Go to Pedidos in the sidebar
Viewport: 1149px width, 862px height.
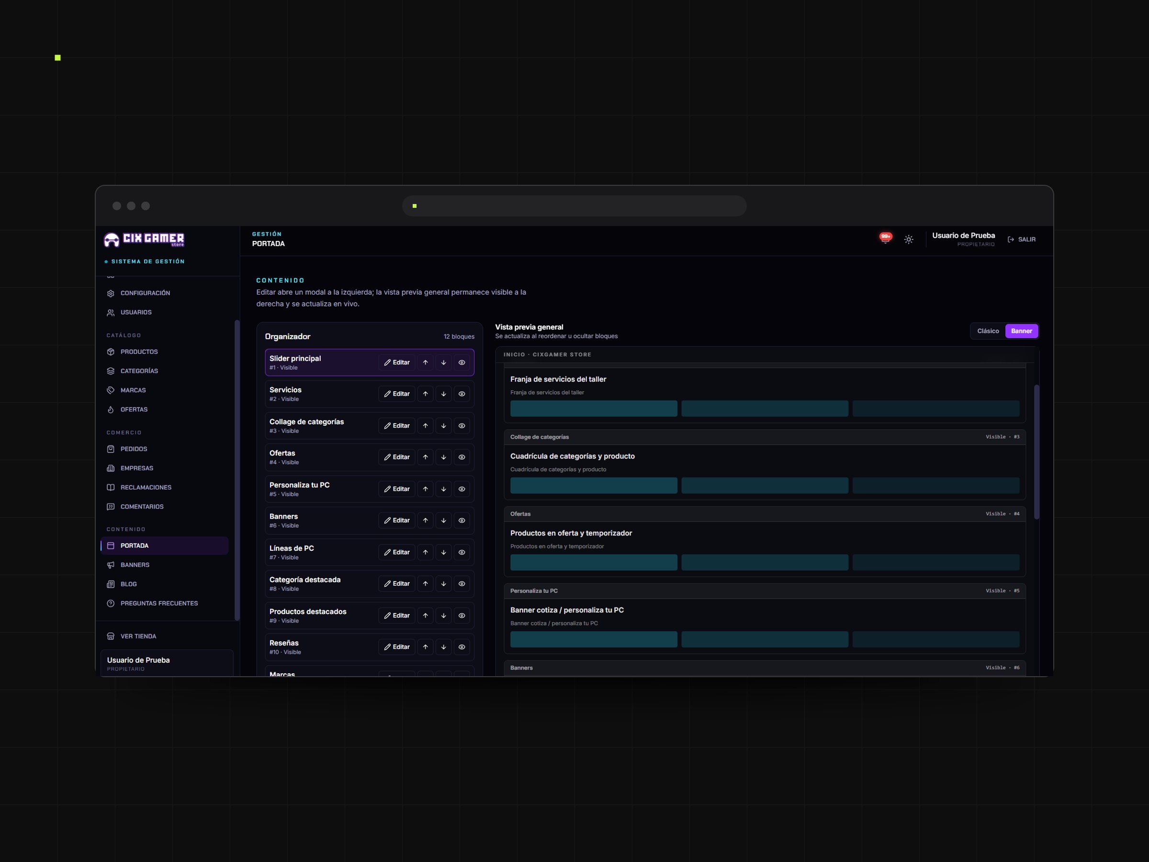coord(164,449)
